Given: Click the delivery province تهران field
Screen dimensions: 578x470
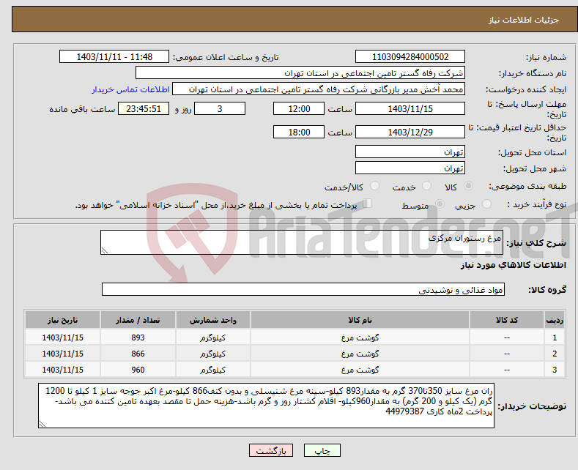Looking at the screenshot, I should pyautogui.click(x=410, y=152).
